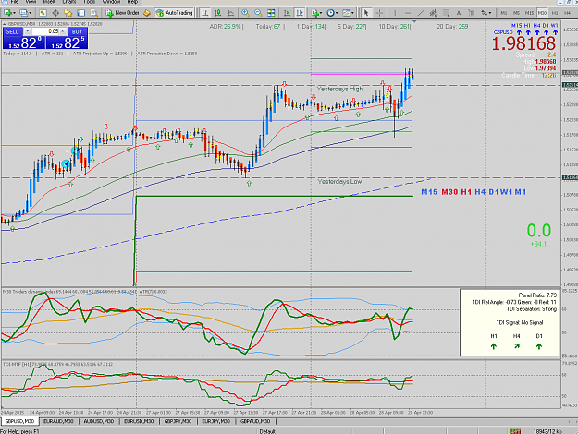Image resolution: width=578 pixels, height=434 pixels.
Task: Select the GBPUSD,M30 chart tab
Action: coord(19,421)
